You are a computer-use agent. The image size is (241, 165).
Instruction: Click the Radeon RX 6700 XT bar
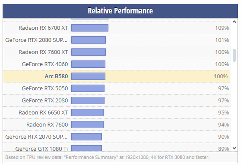90,28
